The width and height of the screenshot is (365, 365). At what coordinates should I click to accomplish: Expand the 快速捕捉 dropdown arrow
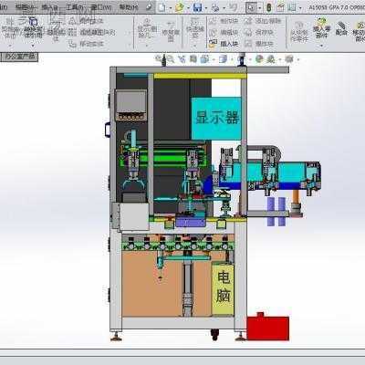194,47
